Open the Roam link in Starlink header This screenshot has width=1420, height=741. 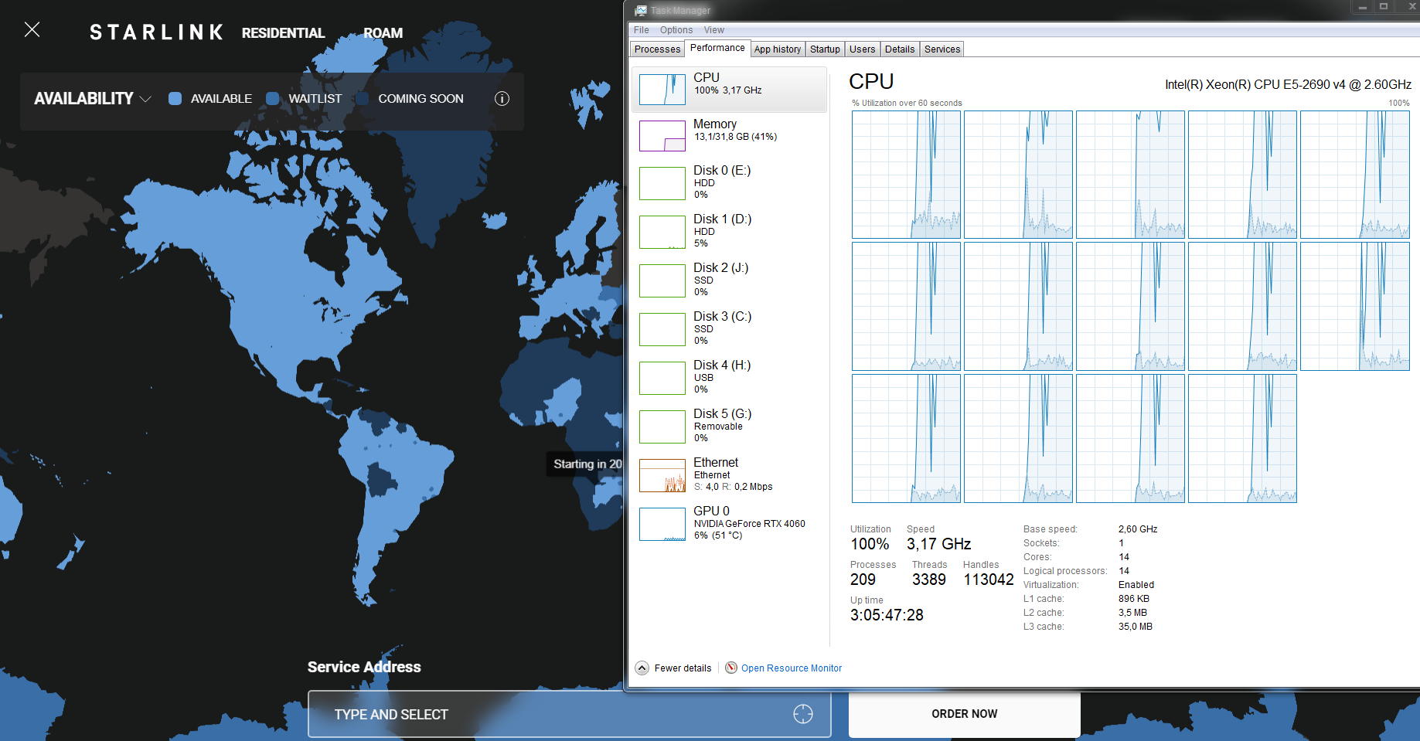383,32
